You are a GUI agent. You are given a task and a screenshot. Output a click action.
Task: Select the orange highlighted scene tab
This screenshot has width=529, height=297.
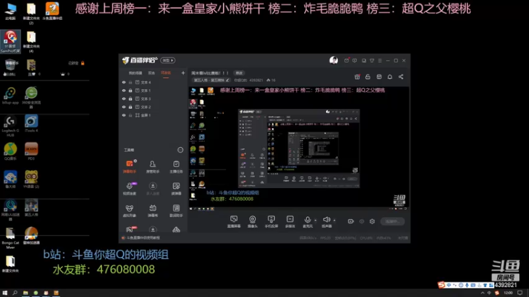point(166,73)
